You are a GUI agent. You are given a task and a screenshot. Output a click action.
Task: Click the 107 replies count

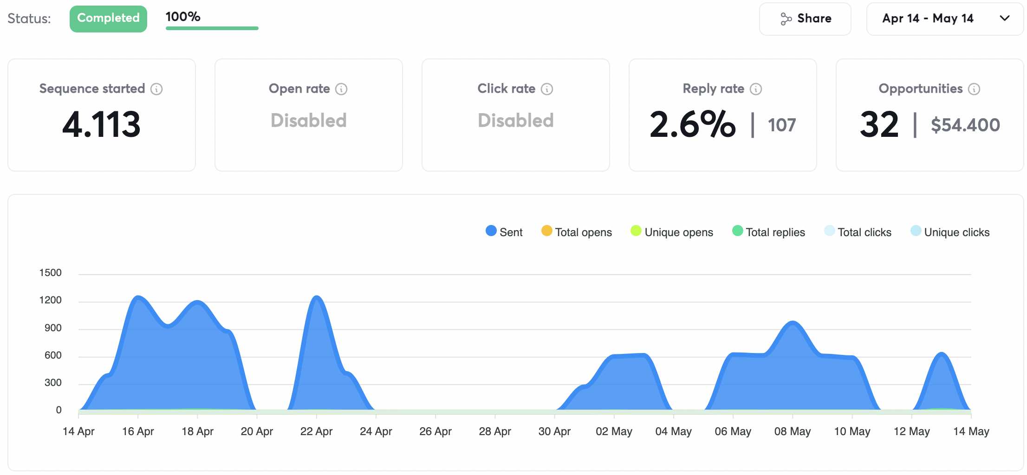[781, 125]
